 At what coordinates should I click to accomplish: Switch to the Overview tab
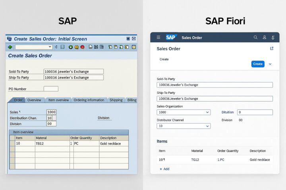[34, 100]
